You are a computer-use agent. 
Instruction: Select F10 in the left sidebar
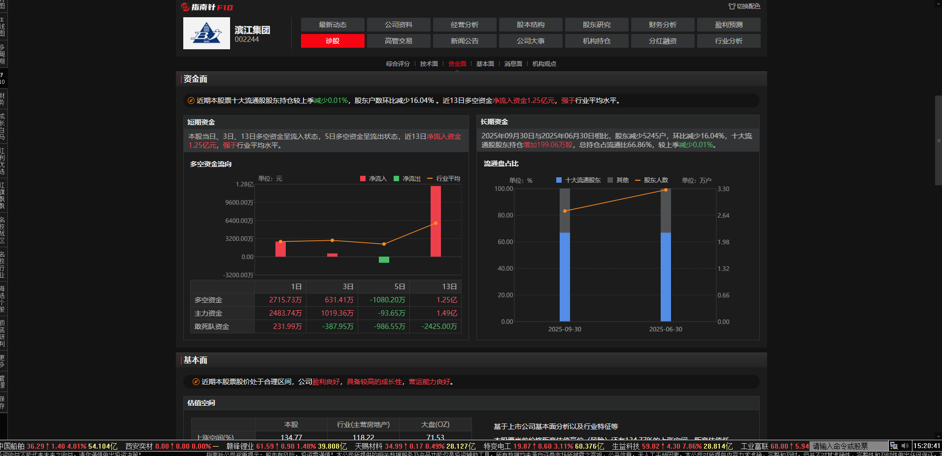(x=2, y=78)
